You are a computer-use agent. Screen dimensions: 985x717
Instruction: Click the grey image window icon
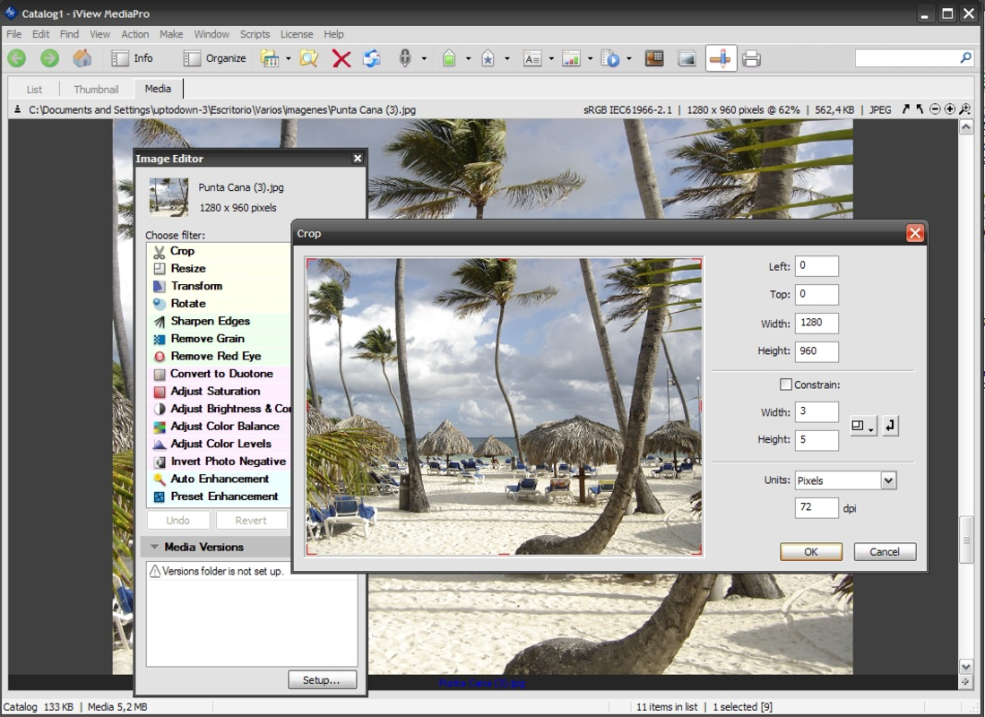pyautogui.click(x=687, y=58)
